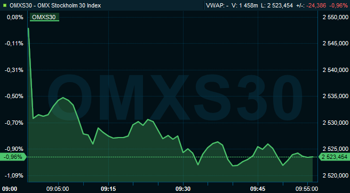Click the 09:05:00 time axis label
This screenshot has height=193, width=350.
coord(58,189)
